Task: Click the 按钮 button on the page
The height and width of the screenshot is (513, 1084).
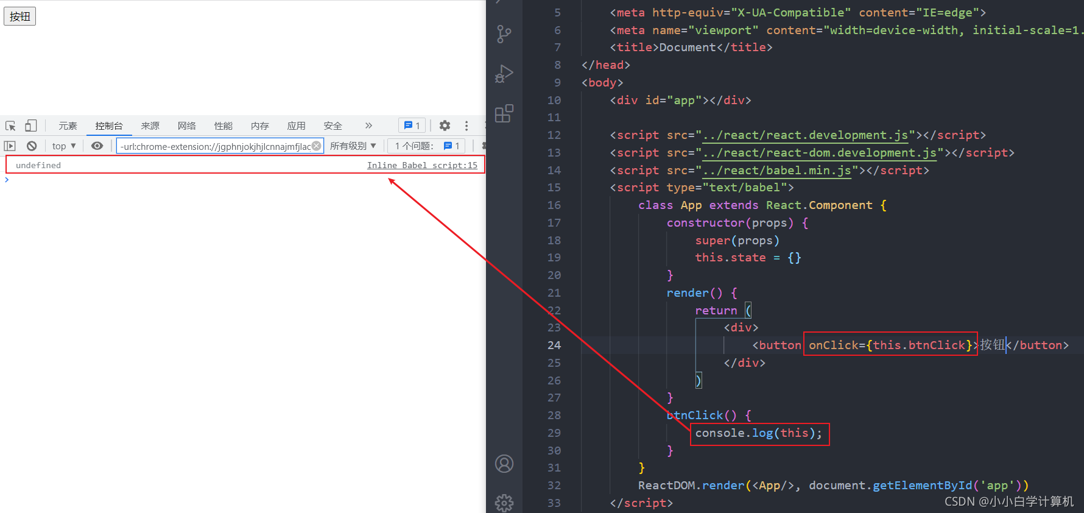Action: [x=20, y=16]
